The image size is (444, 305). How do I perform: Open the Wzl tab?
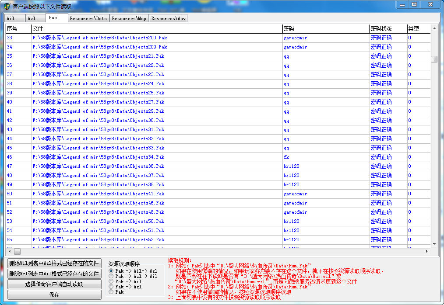[32, 18]
